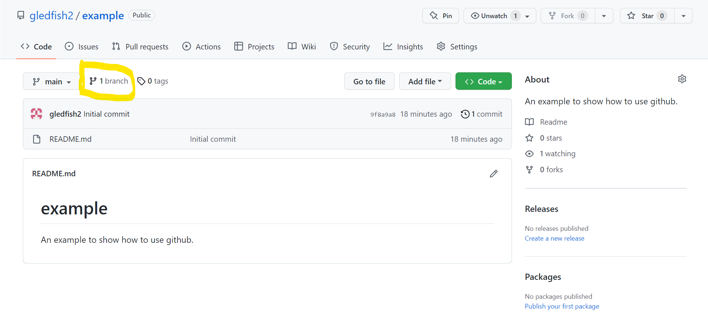This screenshot has width=708, height=318.
Task: Open the main branch dropdown
Action: 51,81
